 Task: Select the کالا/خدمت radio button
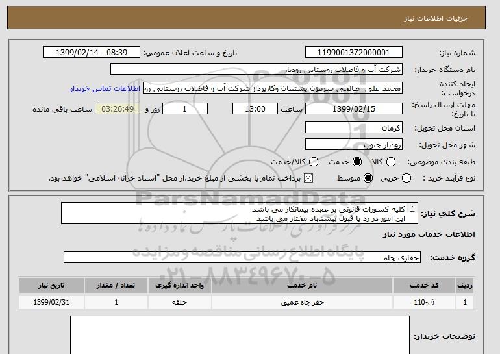pos(314,162)
